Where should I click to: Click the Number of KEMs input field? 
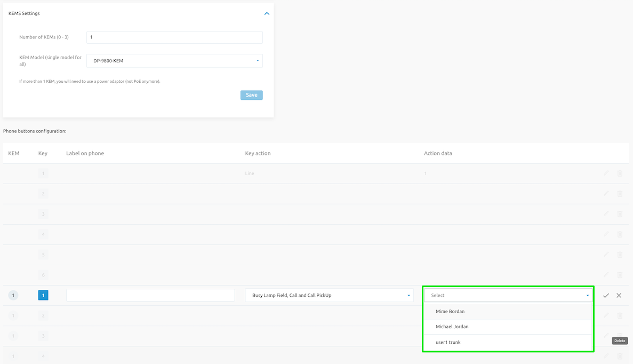[174, 37]
